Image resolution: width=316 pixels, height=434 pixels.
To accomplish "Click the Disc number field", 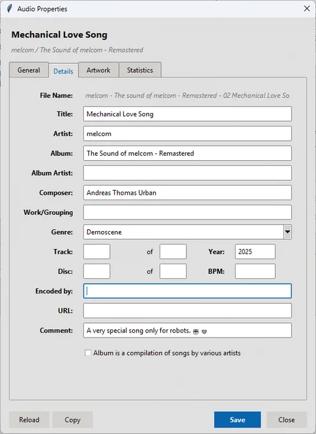I will click(x=96, y=271).
